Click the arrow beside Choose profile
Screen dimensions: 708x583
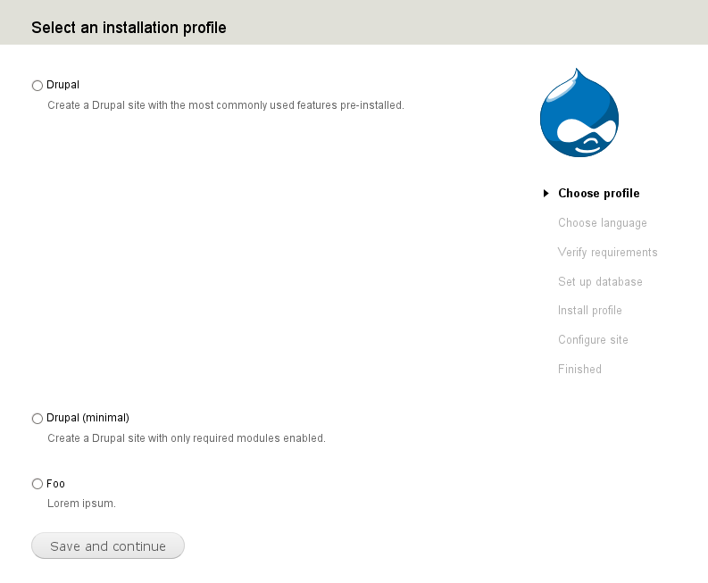pos(546,193)
